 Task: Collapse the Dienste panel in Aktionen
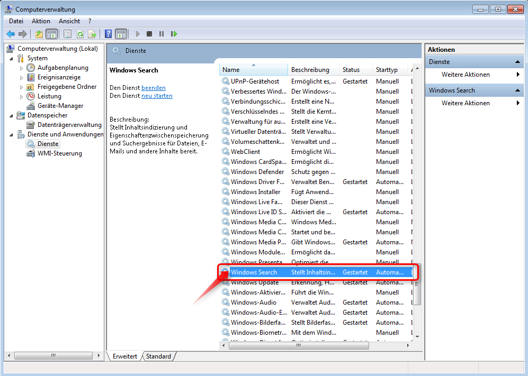[518, 61]
